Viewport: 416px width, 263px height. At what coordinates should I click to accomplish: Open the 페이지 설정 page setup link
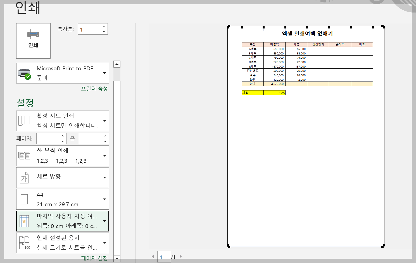click(94, 258)
